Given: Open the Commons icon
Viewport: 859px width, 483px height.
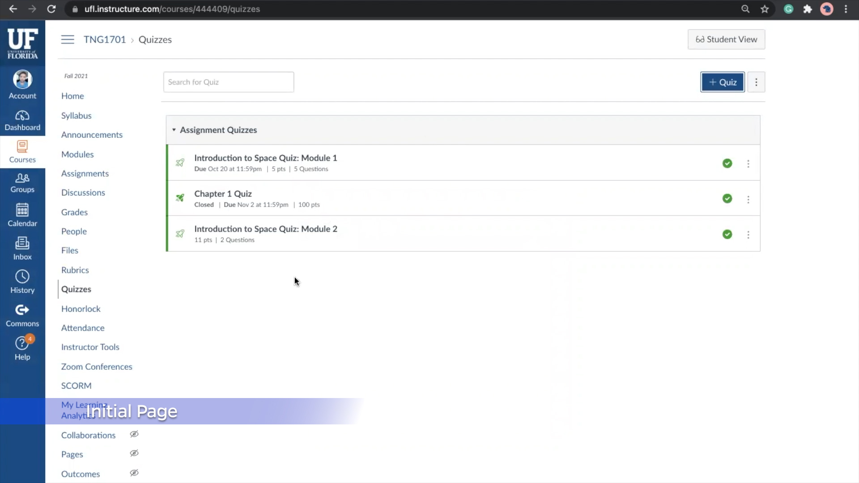Looking at the screenshot, I should 22,315.
